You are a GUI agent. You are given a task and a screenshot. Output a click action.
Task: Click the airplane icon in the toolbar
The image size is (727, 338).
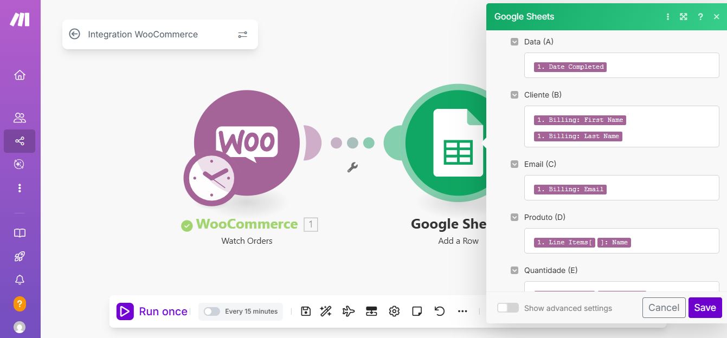349,311
